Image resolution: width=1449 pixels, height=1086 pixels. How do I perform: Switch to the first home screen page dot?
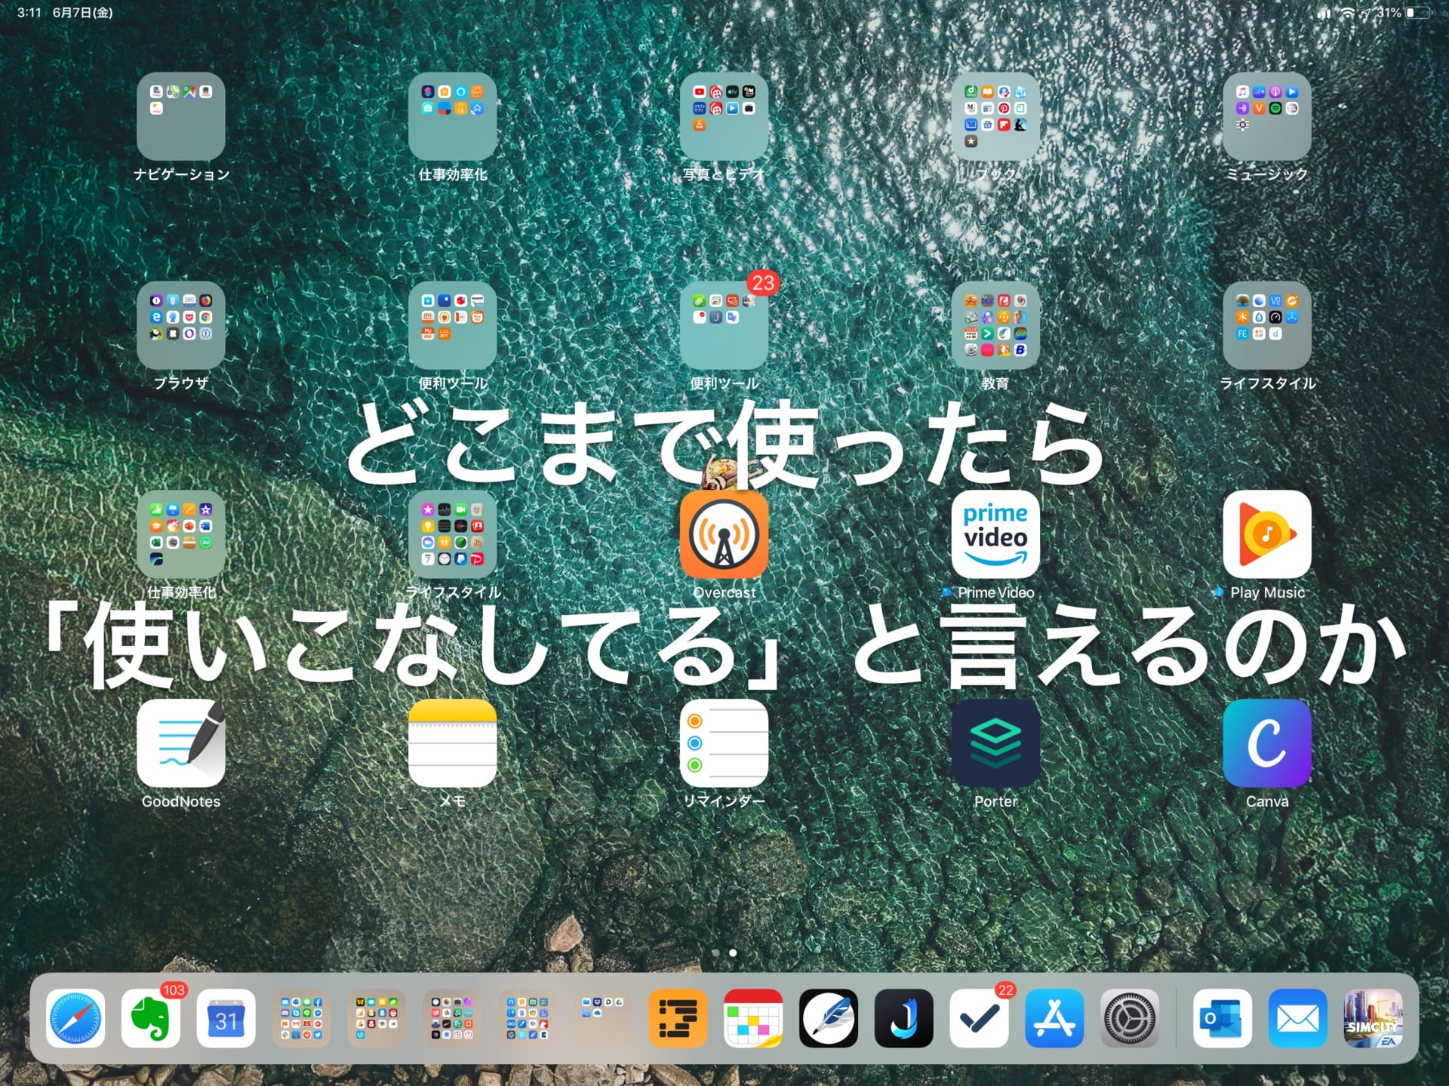coord(715,953)
